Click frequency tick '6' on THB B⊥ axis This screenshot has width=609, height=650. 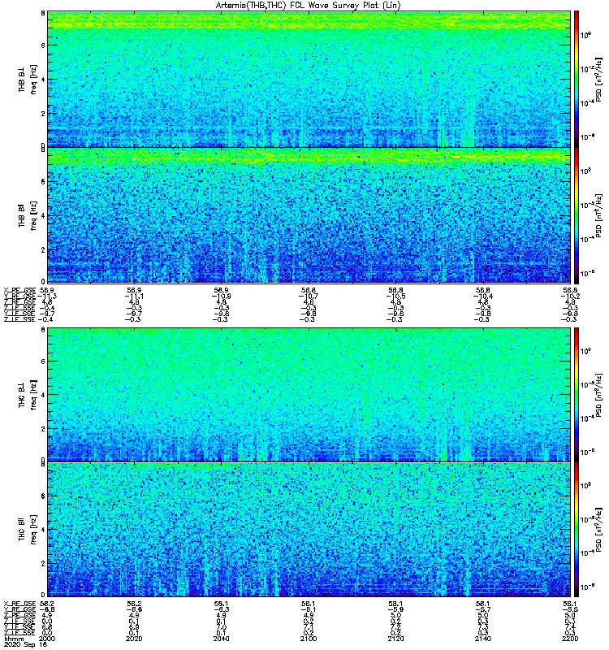tap(43, 45)
